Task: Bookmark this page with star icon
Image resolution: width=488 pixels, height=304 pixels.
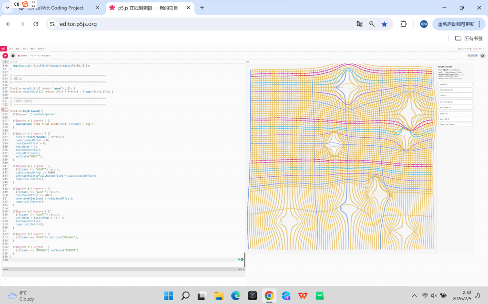Action: 384,24
